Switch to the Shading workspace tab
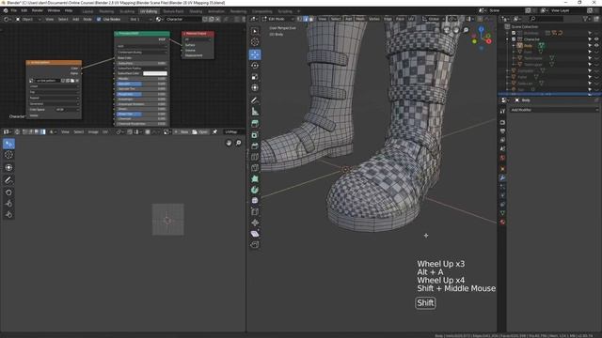The width and height of the screenshot is (602, 338). [196, 11]
